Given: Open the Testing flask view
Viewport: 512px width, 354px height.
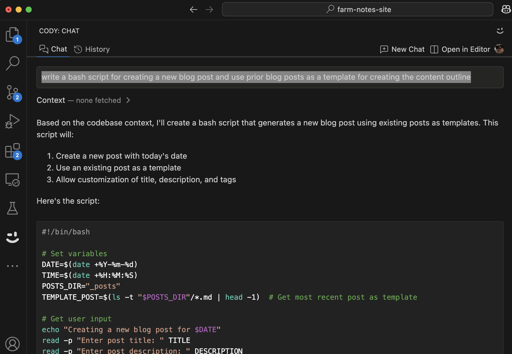Looking at the screenshot, I should (13, 208).
